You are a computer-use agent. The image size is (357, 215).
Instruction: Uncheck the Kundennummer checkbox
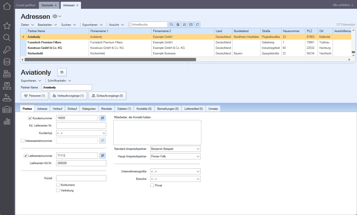(x=30, y=118)
